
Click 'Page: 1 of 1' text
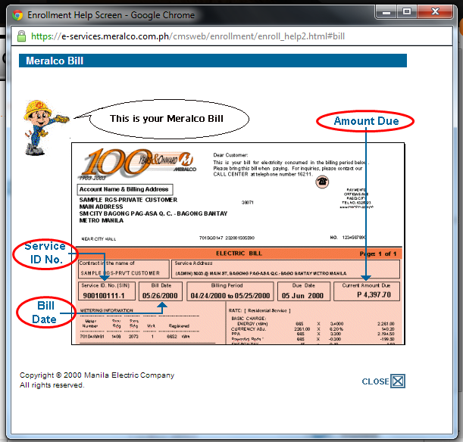pos(378,254)
